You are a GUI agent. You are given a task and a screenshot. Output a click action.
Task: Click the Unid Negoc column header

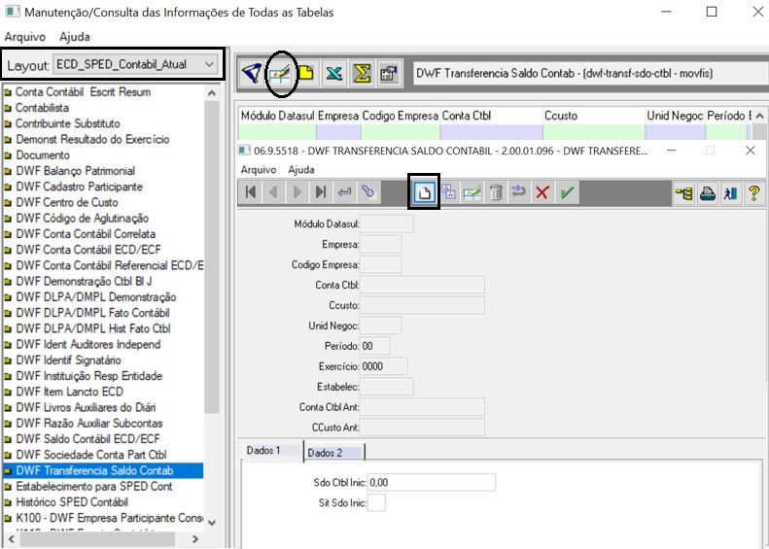click(676, 116)
